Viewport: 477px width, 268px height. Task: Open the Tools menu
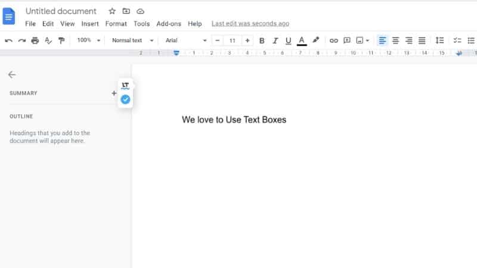(142, 24)
